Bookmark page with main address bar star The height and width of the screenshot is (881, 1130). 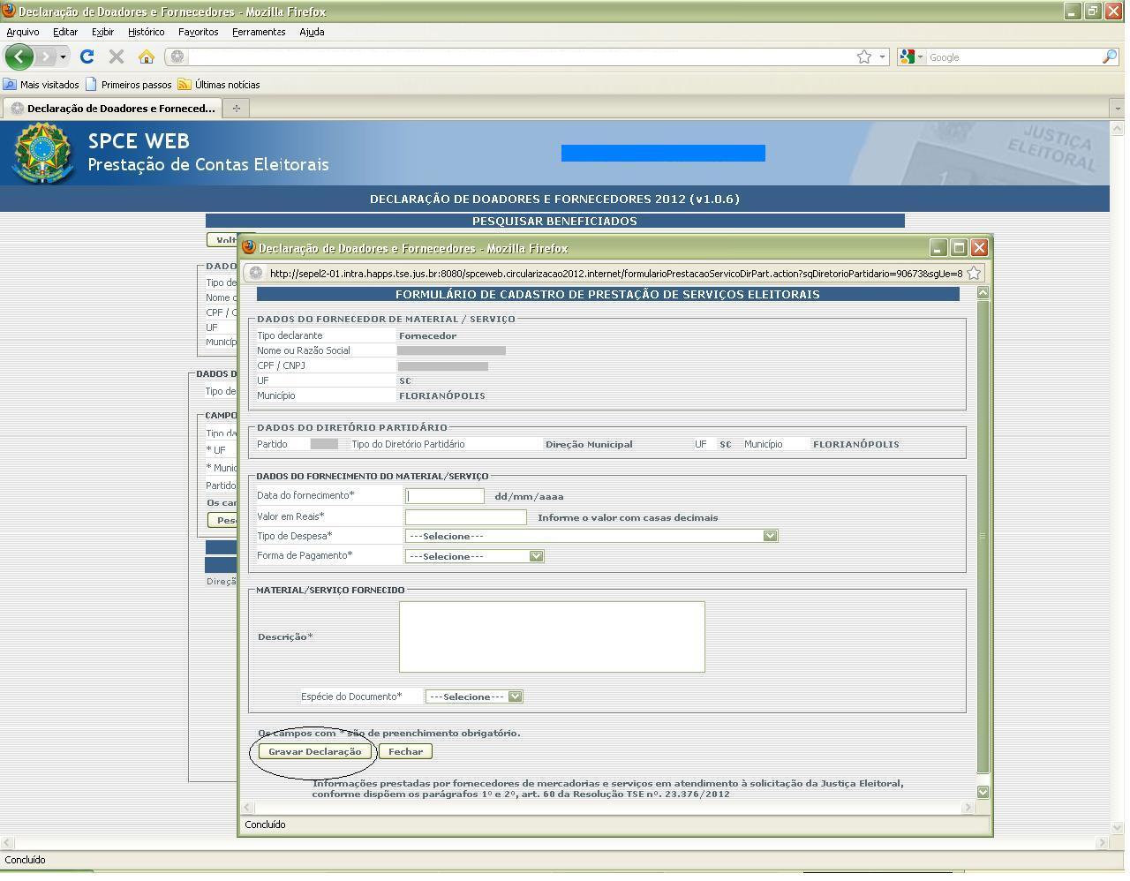(864, 56)
